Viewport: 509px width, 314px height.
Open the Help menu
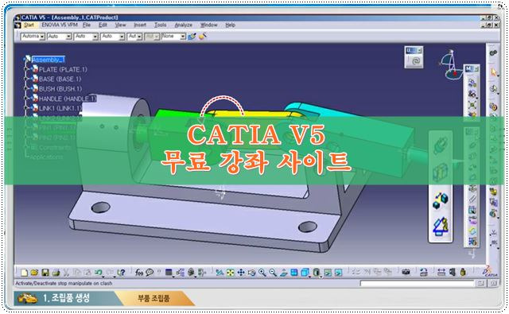230,25
